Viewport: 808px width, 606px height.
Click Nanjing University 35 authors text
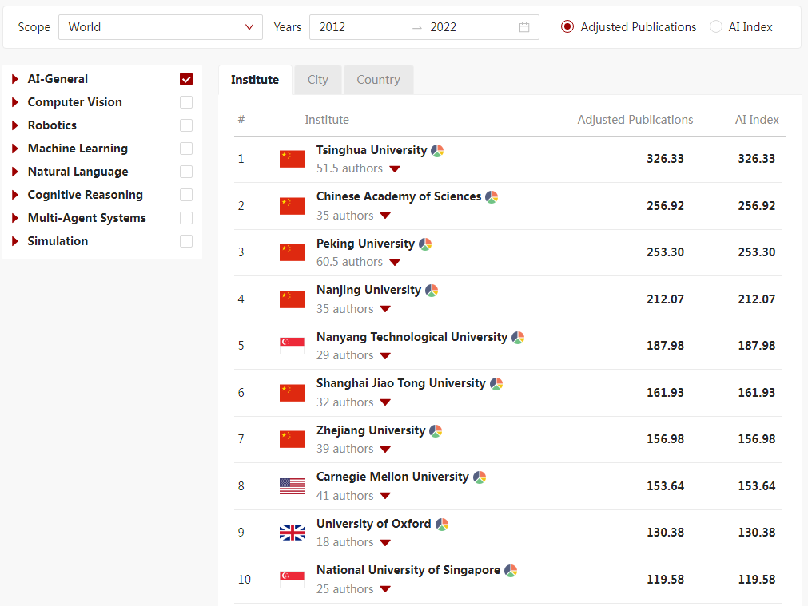(x=344, y=309)
